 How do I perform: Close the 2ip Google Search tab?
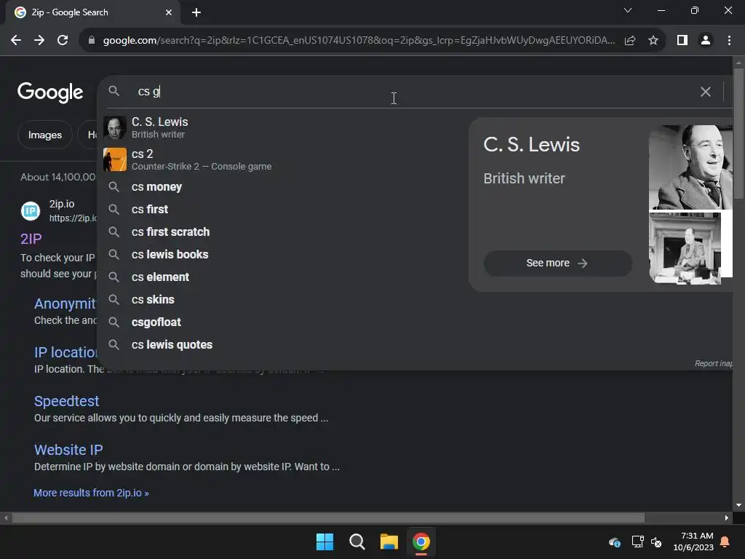169,12
